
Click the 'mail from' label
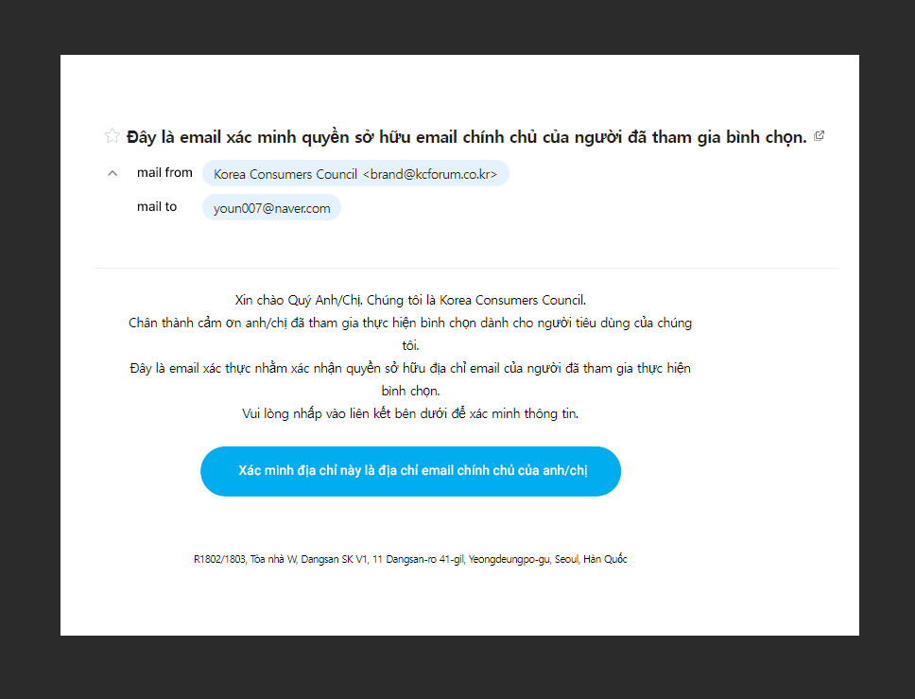click(164, 173)
